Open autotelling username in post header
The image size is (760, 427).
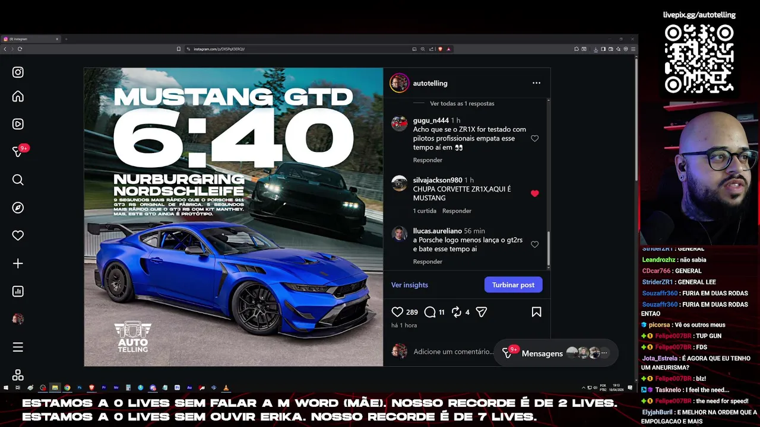(430, 83)
